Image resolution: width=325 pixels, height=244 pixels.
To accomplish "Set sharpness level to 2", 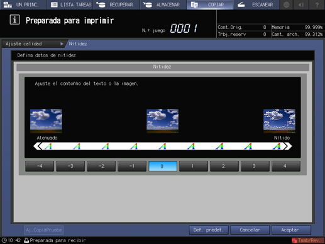I will click(224, 166).
